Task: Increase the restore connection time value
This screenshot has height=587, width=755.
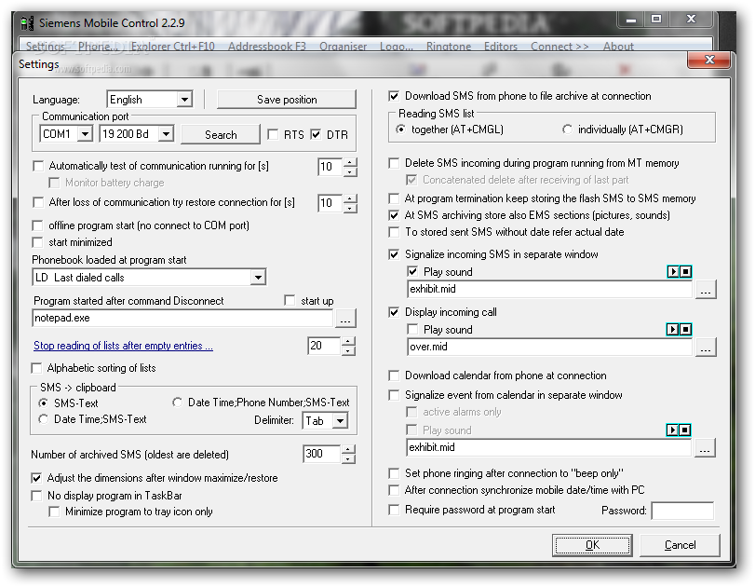Action: pyautogui.click(x=351, y=198)
